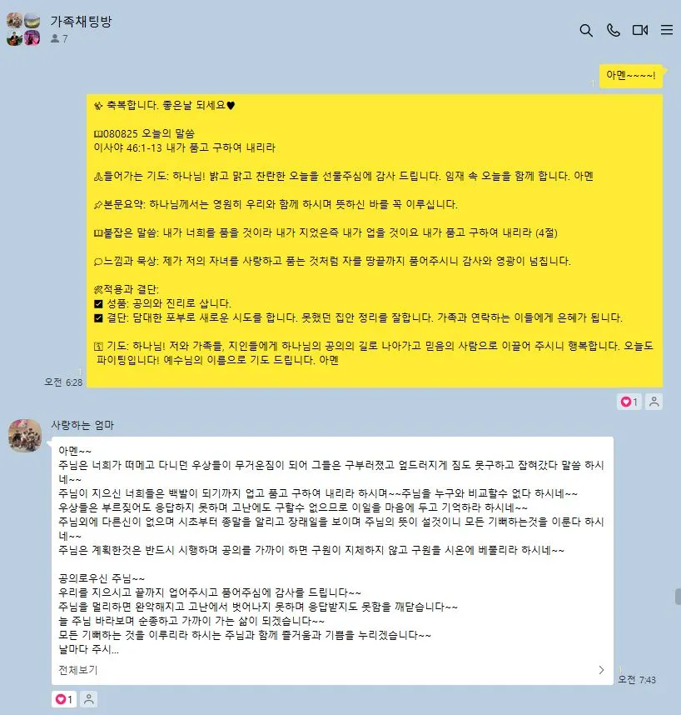The height and width of the screenshot is (715, 681).
Task: Start a voice call
Action: click(x=613, y=30)
